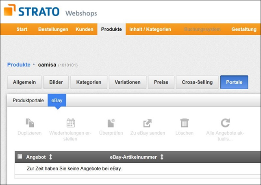Switch to the Bilder tab

[56, 82]
